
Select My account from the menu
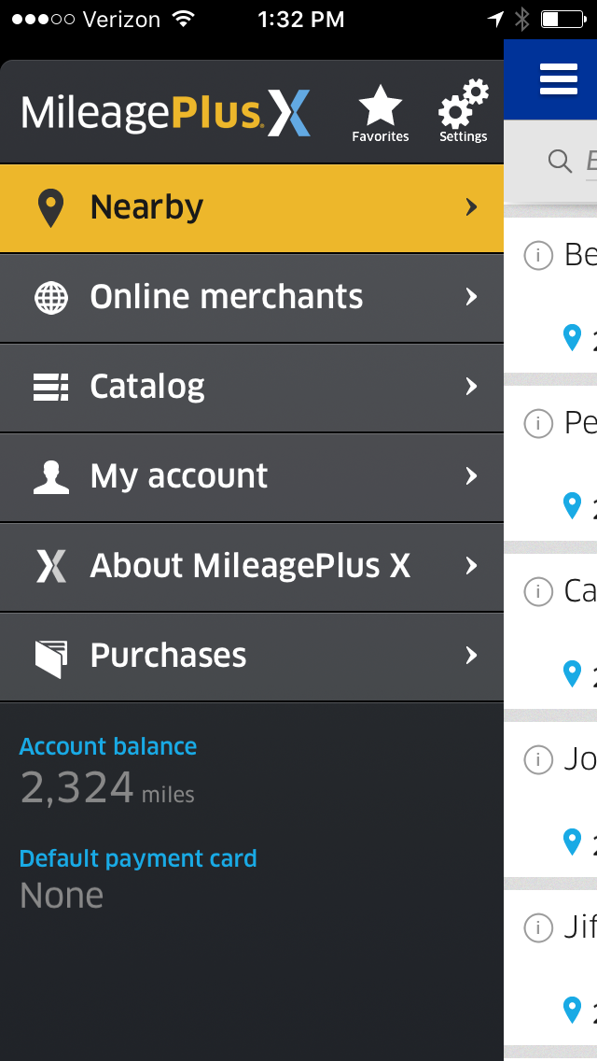click(x=177, y=476)
